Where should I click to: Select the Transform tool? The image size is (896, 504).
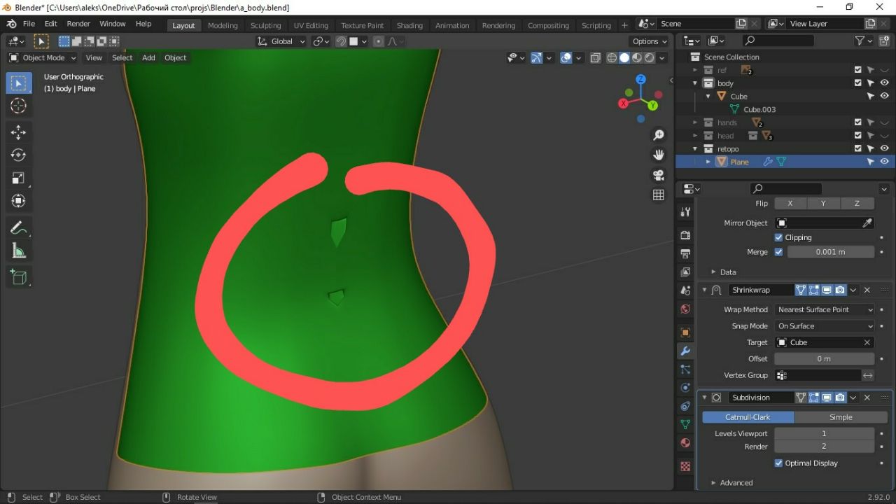pyautogui.click(x=19, y=201)
